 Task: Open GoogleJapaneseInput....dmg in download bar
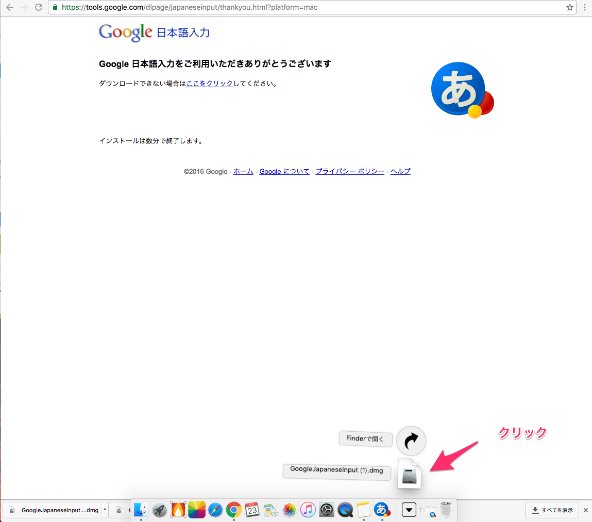pos(56,510)
